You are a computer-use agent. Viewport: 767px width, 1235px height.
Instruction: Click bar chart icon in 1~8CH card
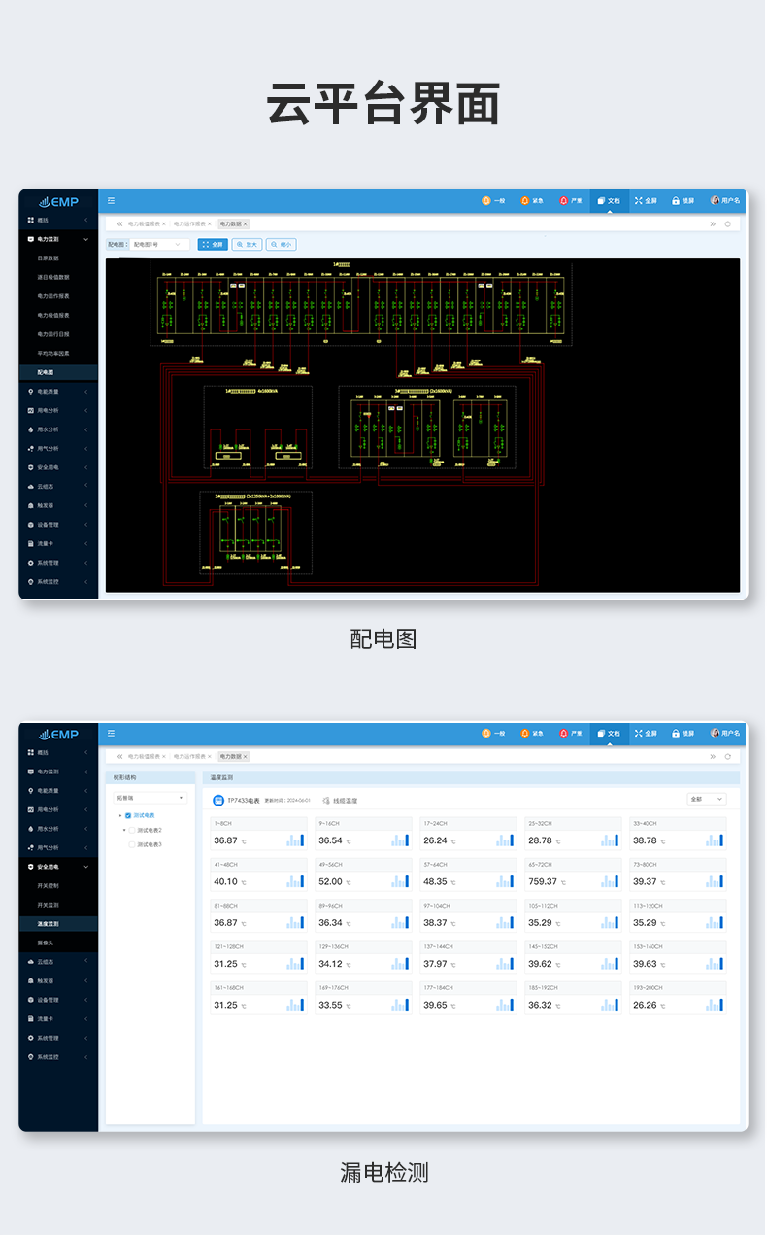[295, 840]
